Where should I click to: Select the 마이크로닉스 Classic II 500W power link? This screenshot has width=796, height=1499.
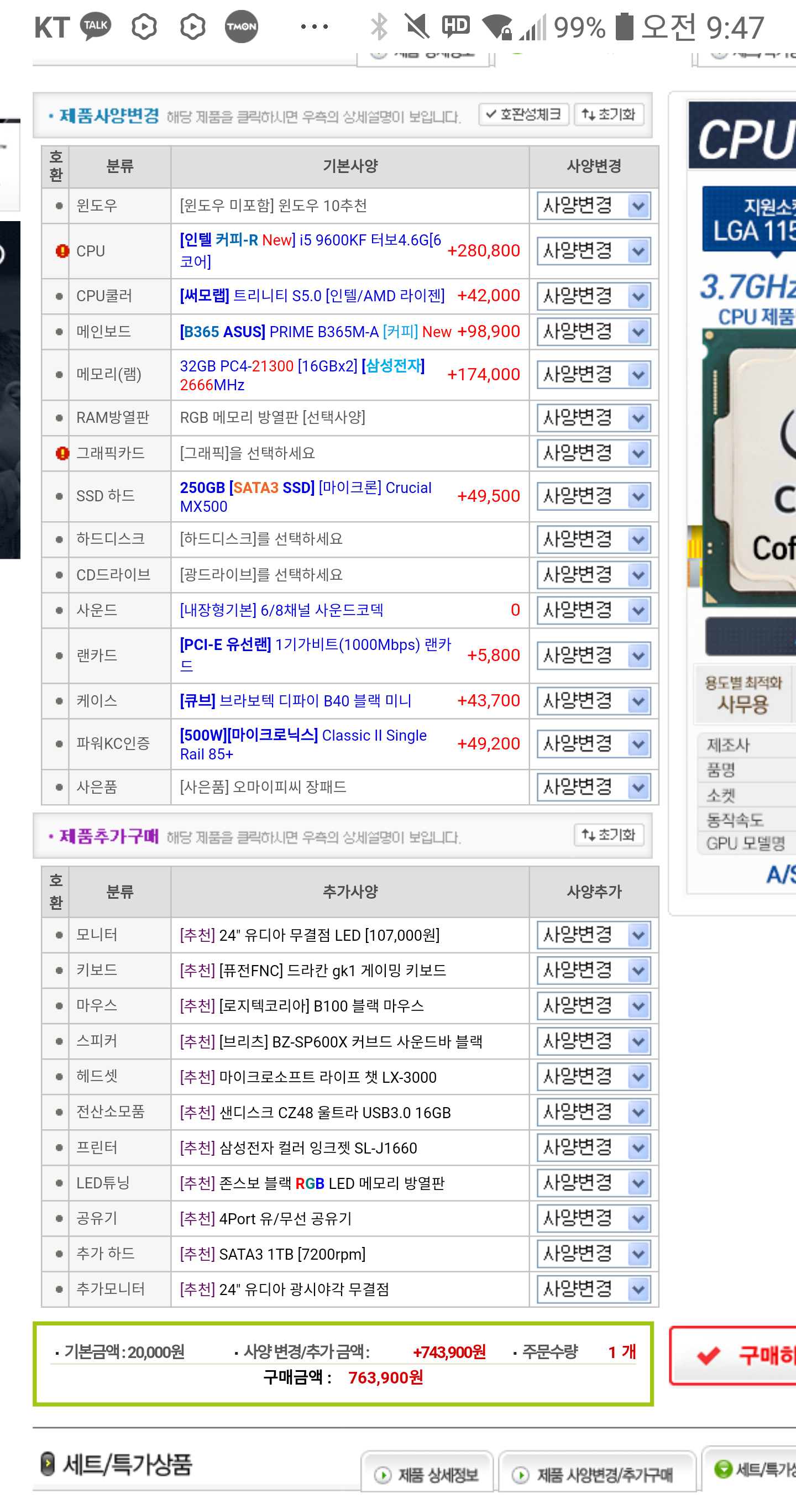[x=303, y=745]
